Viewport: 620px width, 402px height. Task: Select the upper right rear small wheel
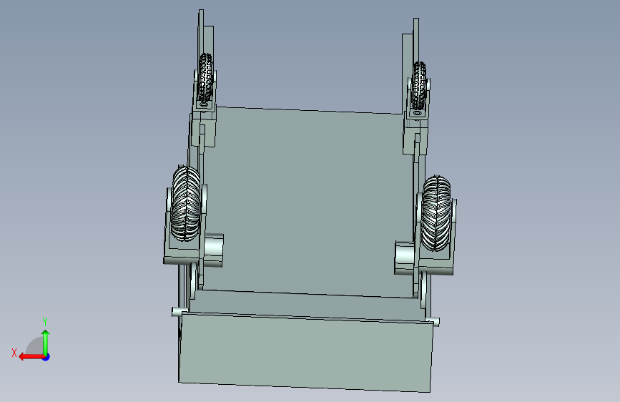[x=419, y=87]
